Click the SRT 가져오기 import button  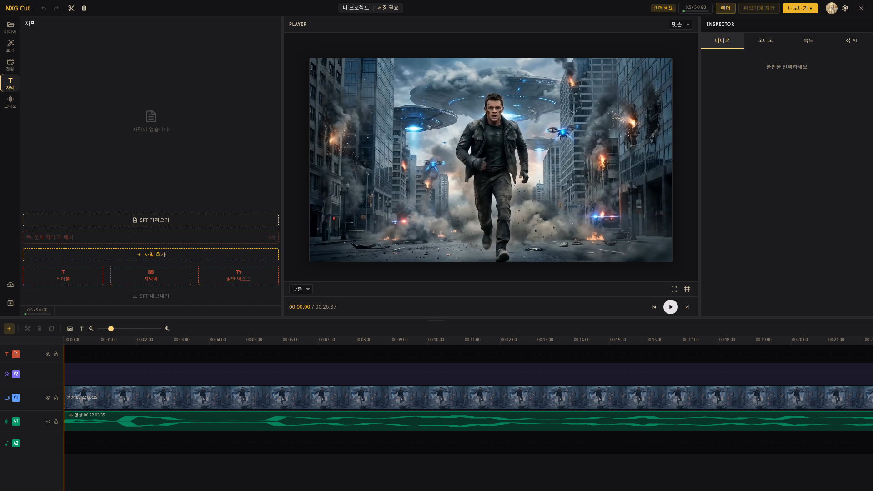pos(151,220)
